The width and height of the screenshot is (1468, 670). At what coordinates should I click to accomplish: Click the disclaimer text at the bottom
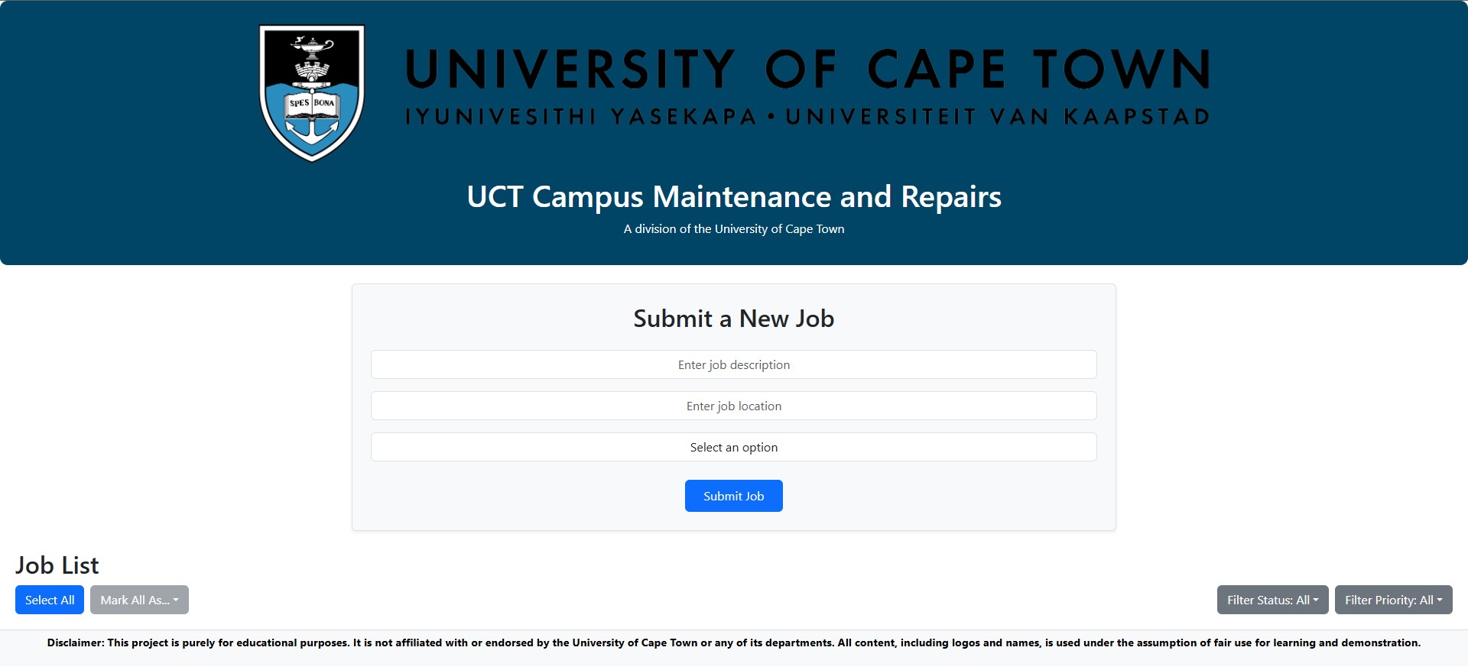(734, 643)
